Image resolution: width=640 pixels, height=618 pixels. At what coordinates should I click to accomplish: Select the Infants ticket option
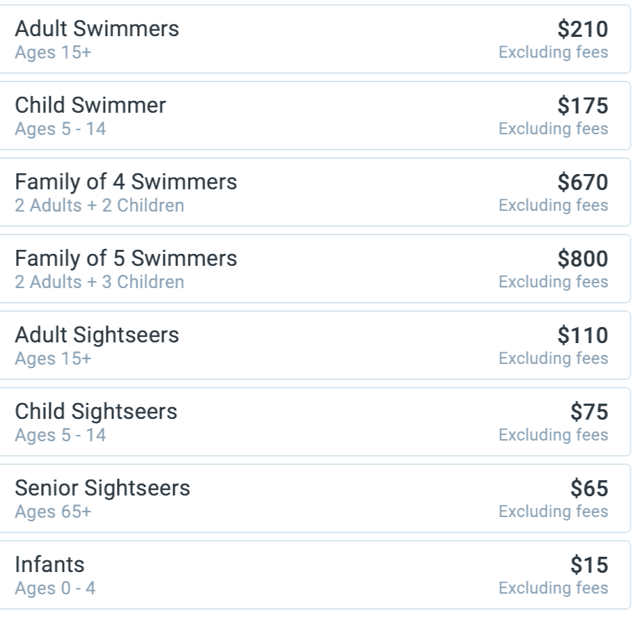pos(49,565)
